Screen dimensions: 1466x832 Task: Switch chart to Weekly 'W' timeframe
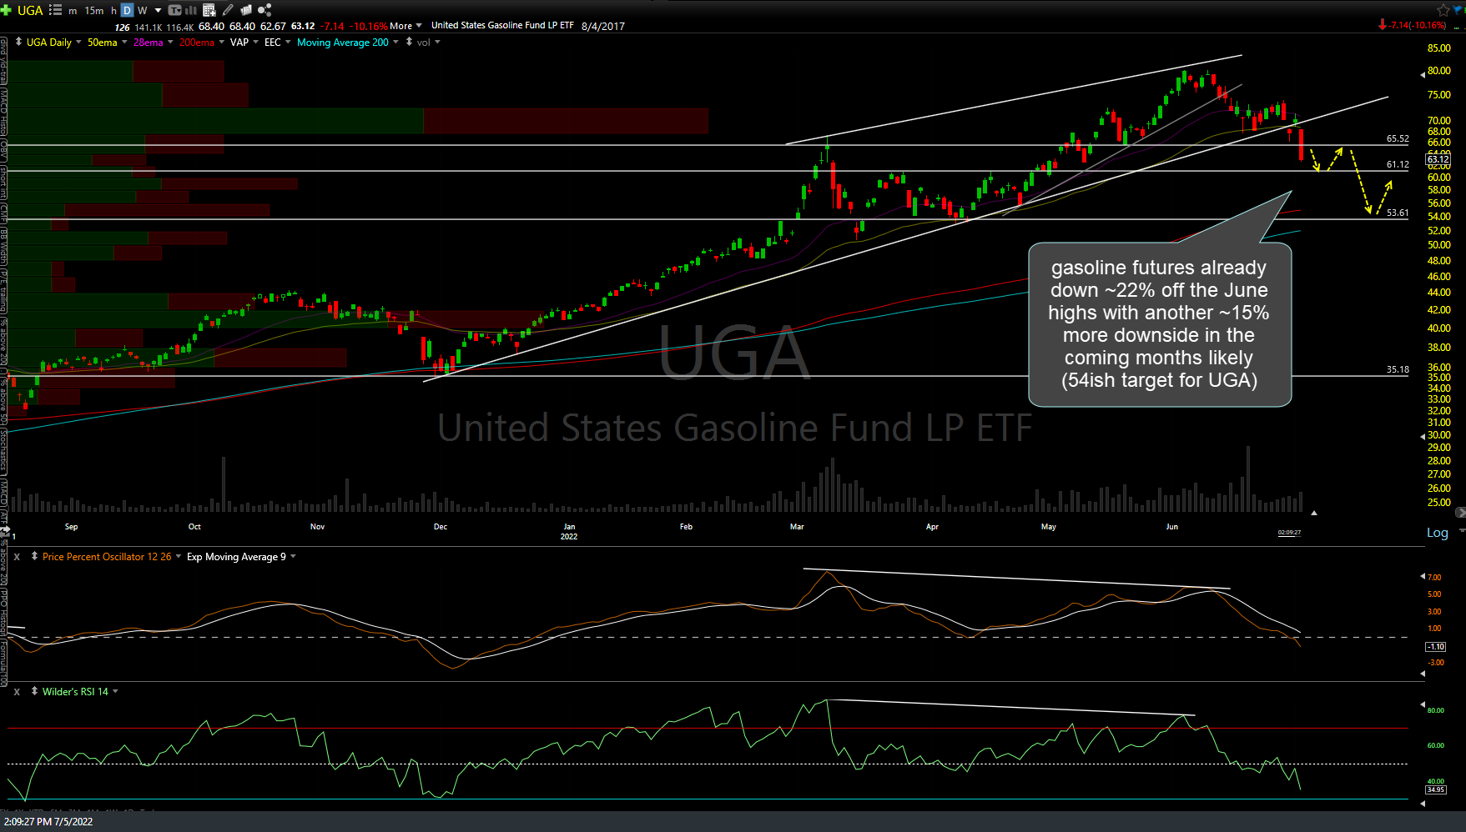(x=142, y=11)
